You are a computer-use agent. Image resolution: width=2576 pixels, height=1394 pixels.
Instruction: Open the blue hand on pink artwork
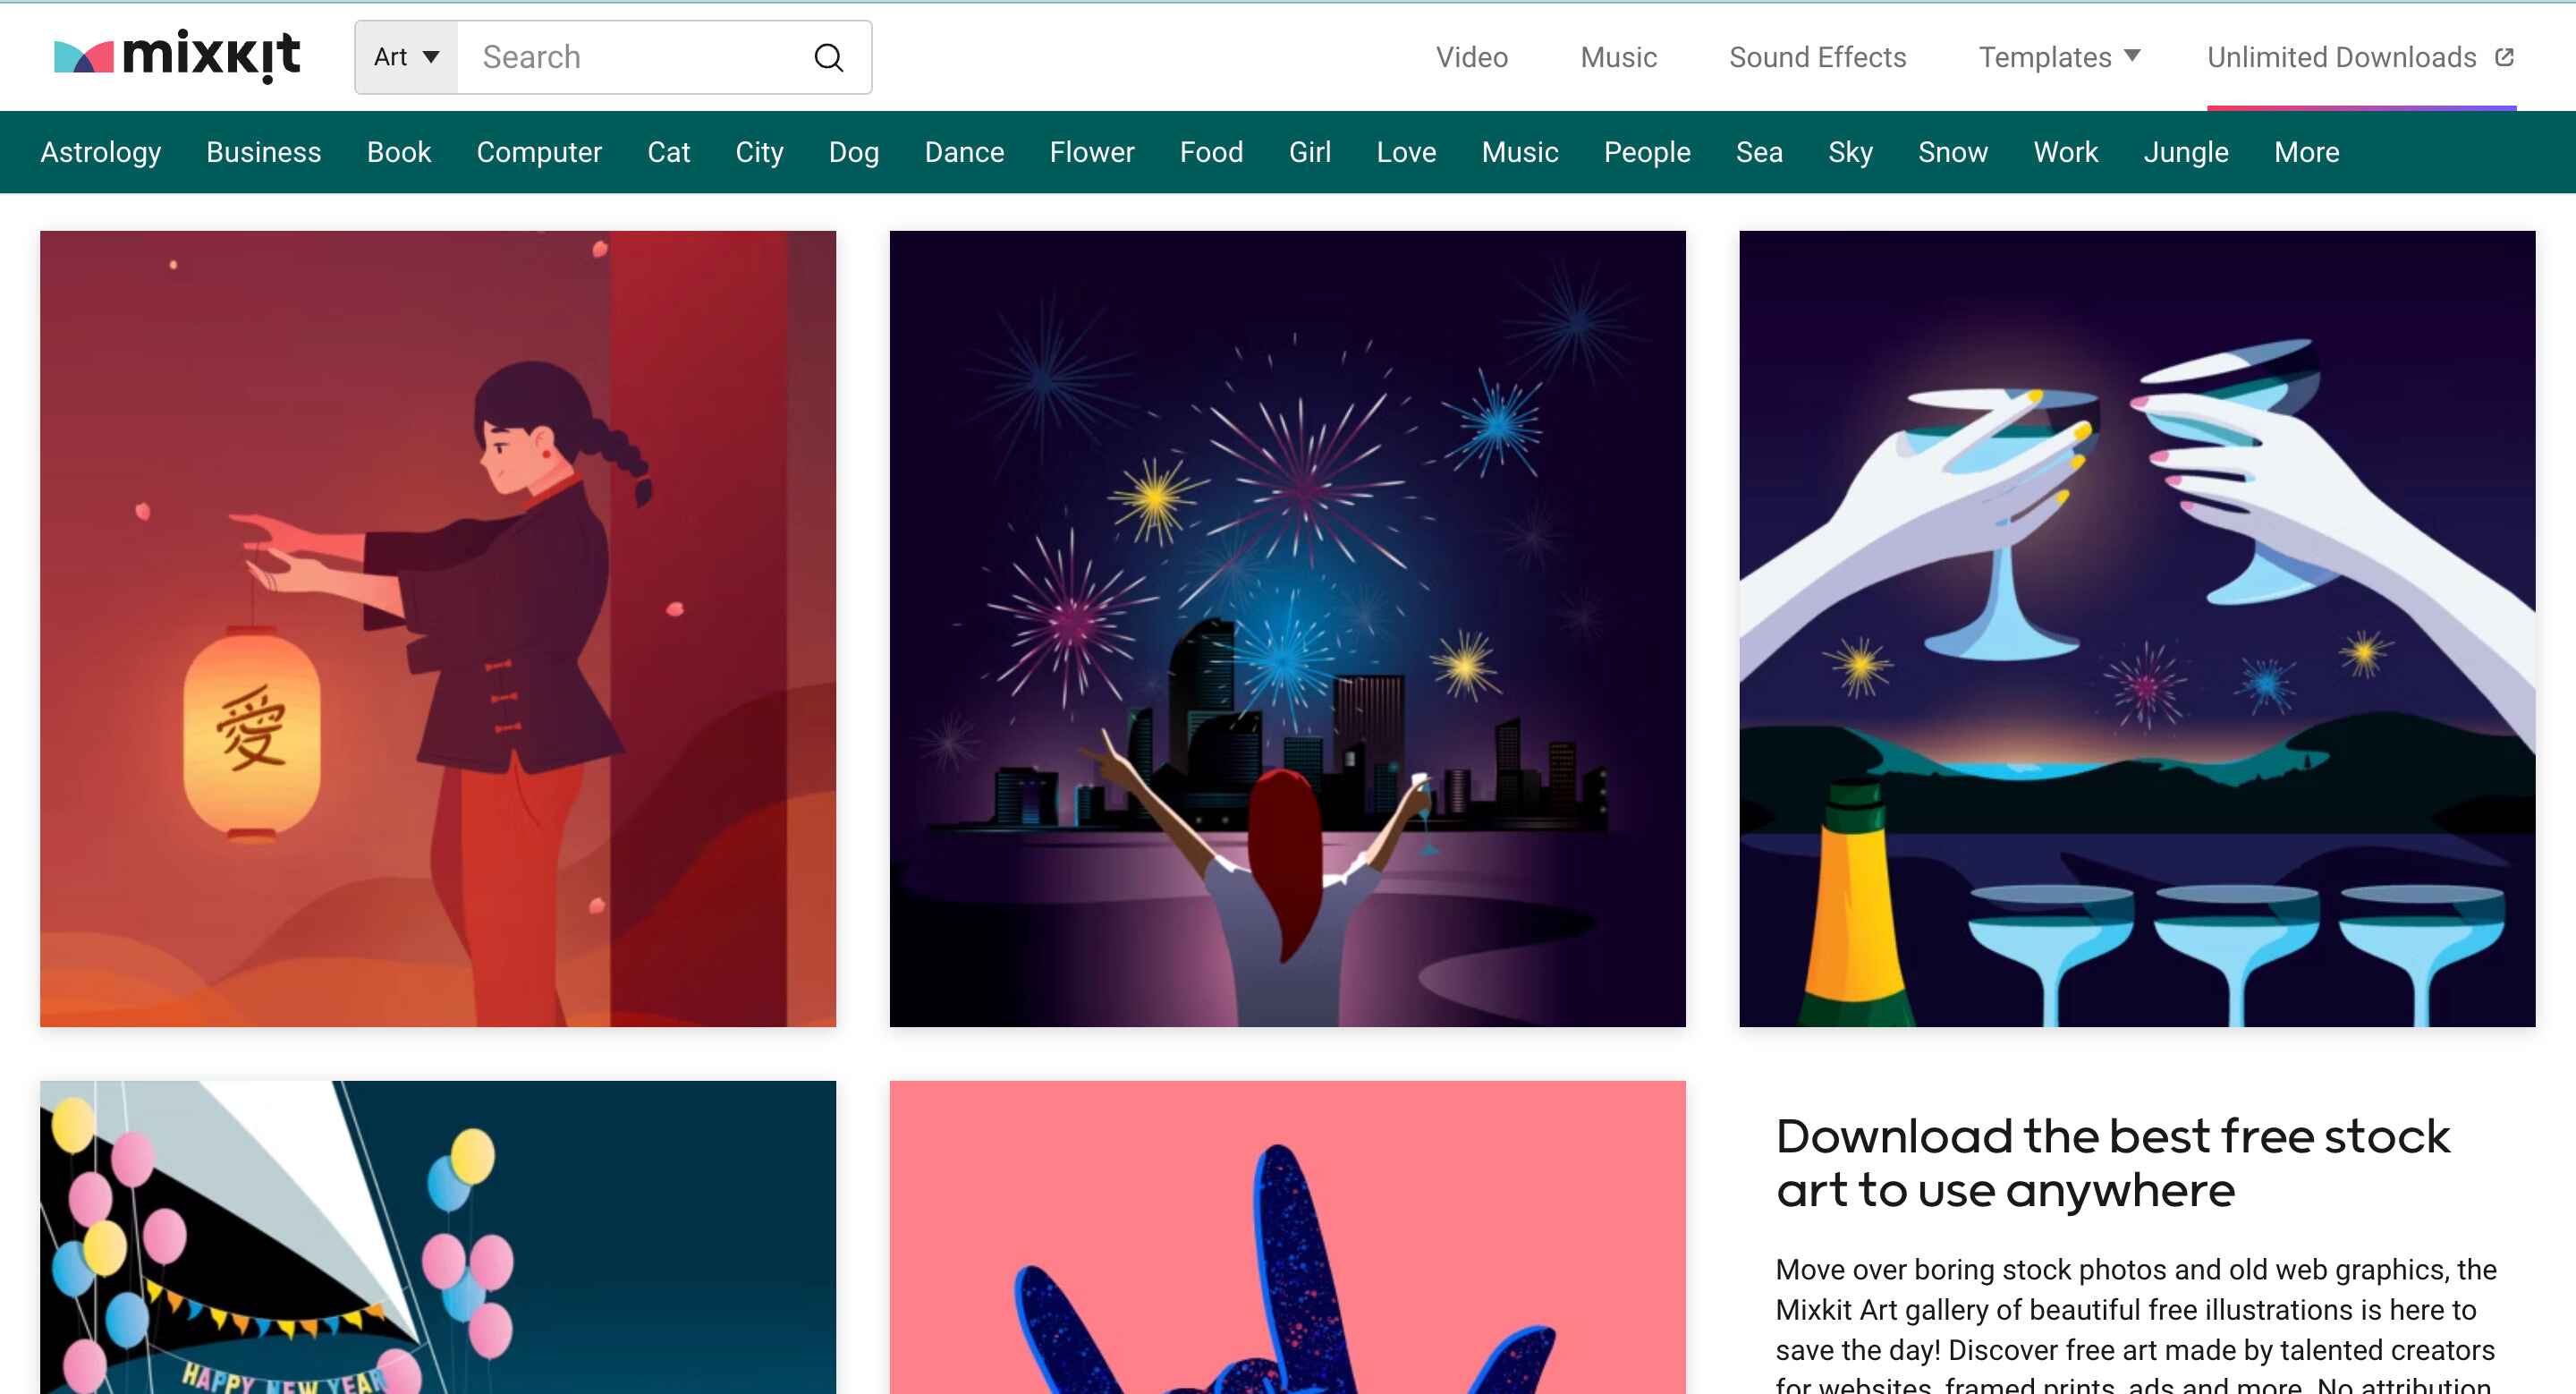(1287, 1236)
